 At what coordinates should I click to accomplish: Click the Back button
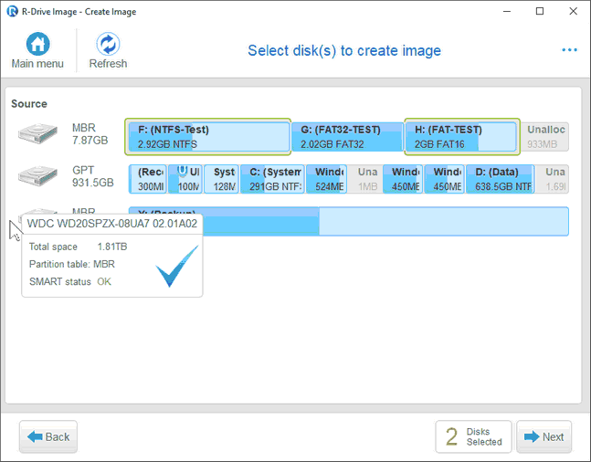pyautogui.click(x=48, y=436)
